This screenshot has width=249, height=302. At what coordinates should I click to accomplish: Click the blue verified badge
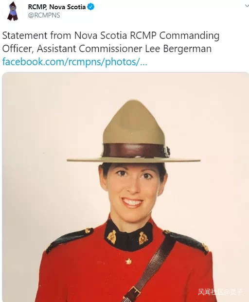pos(91,7)
